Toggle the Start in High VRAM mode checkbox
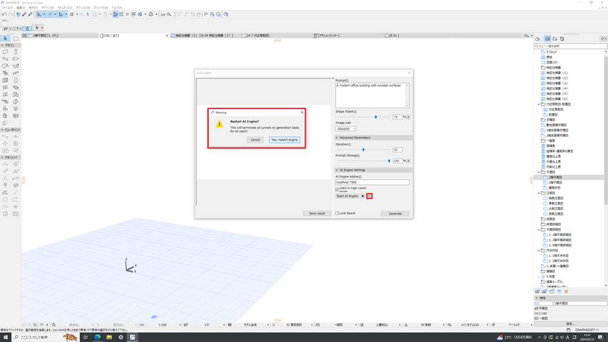 [337, 190]
